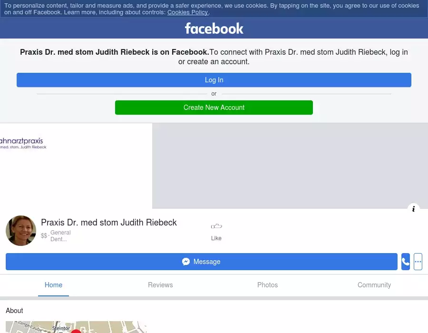Select the General Dent... category link
428x333 pixels.
(60, 236)
